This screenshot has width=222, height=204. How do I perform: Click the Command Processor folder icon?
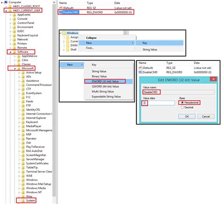(23, 85)
